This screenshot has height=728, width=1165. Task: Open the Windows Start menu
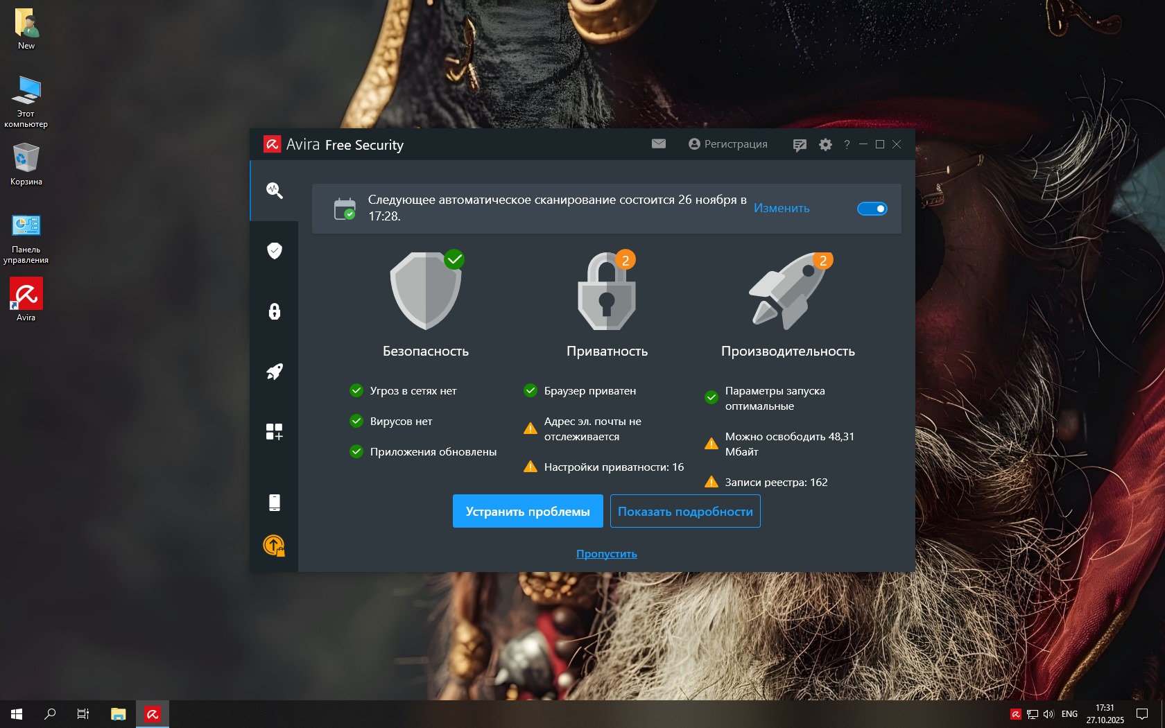[17, 714]
